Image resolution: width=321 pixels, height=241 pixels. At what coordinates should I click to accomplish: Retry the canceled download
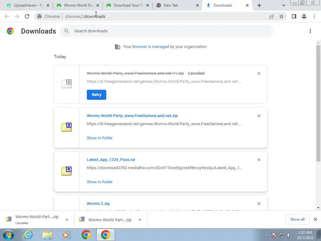point(97,95)
